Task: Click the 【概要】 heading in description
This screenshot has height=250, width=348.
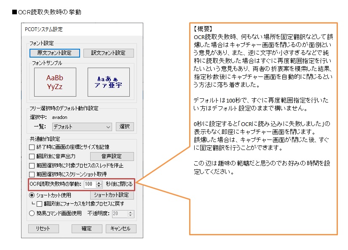Action: 203,29
